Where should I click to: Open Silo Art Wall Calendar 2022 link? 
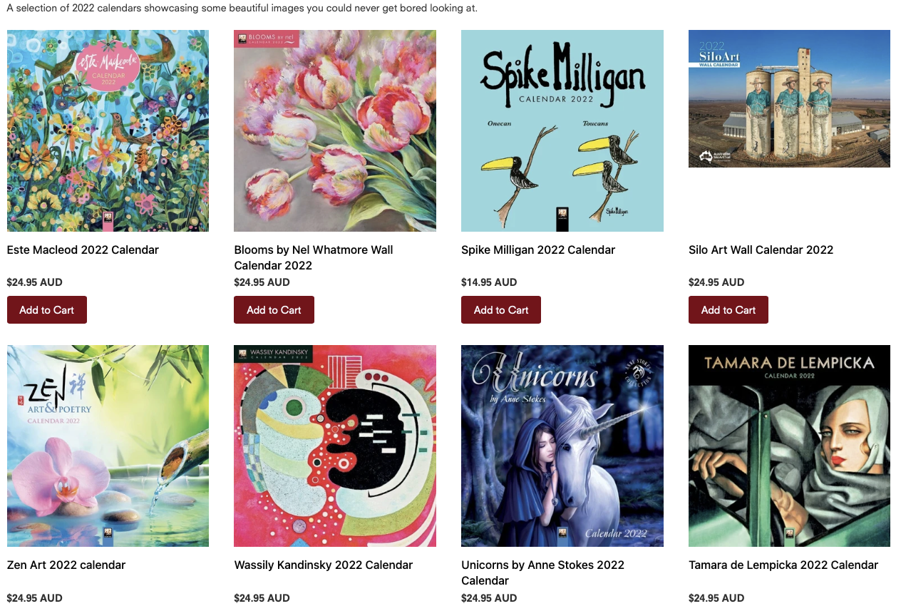761,250
